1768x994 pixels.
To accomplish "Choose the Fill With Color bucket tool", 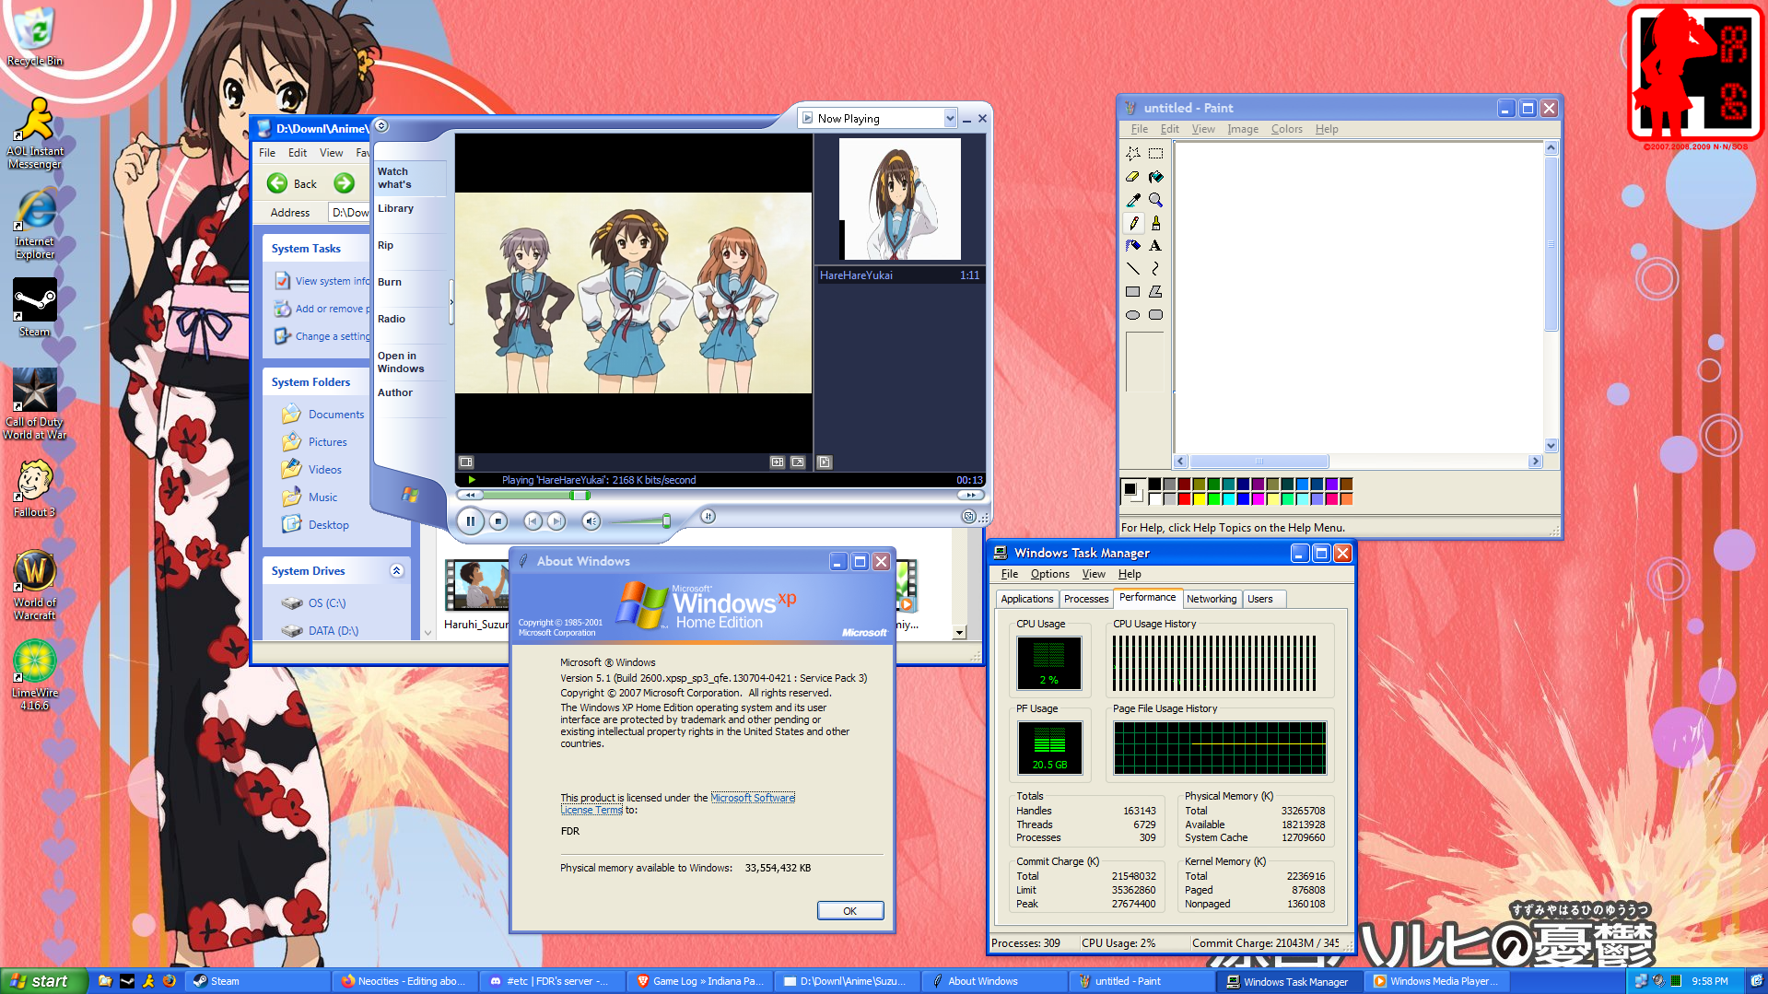I will point(1155,177).
